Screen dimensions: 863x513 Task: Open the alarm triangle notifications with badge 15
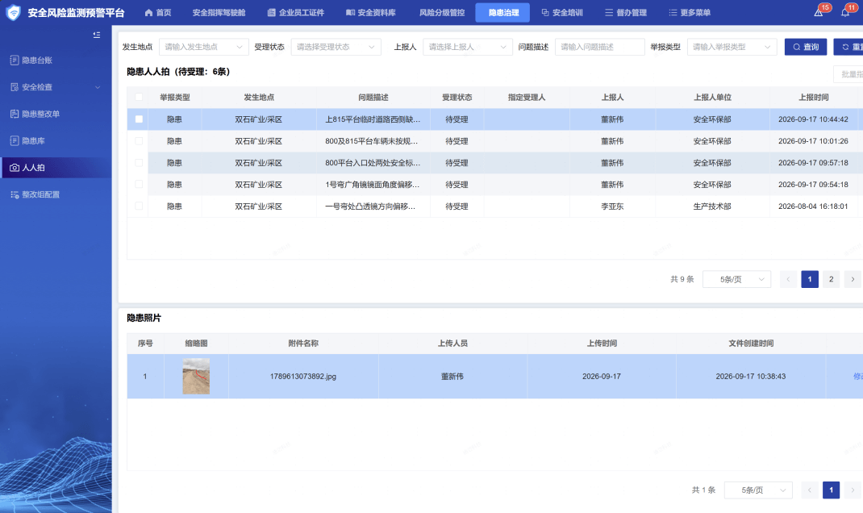click(819, 12)
